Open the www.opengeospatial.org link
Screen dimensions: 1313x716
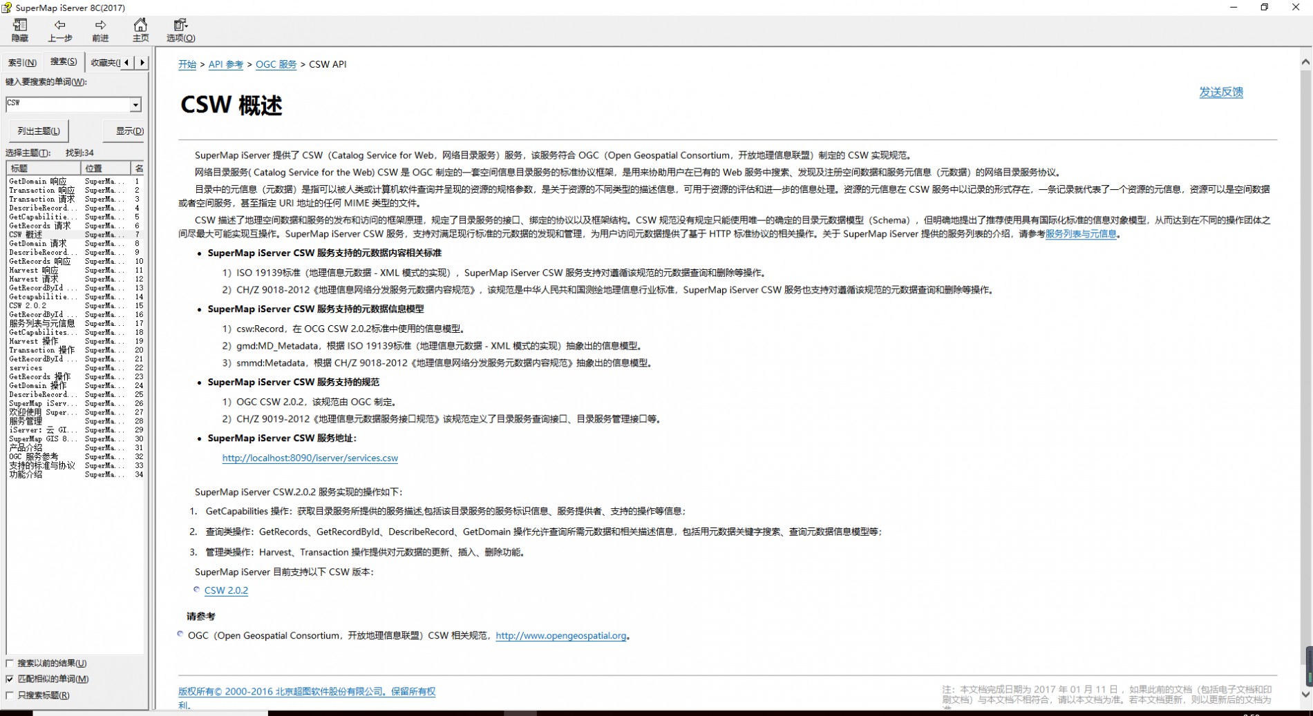coord(561,636)
